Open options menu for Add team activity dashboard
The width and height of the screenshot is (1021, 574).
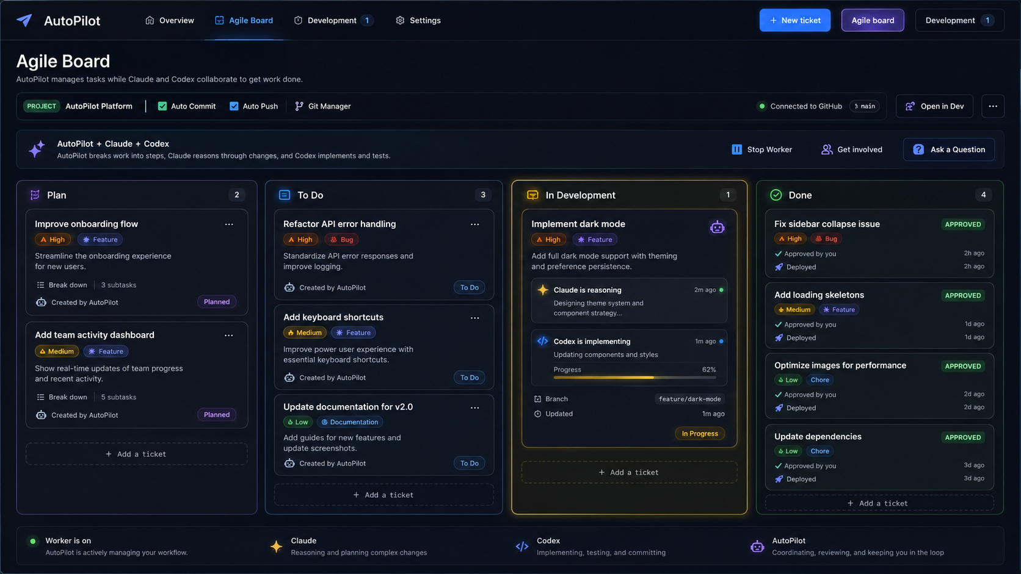click(x=229, y=335)
